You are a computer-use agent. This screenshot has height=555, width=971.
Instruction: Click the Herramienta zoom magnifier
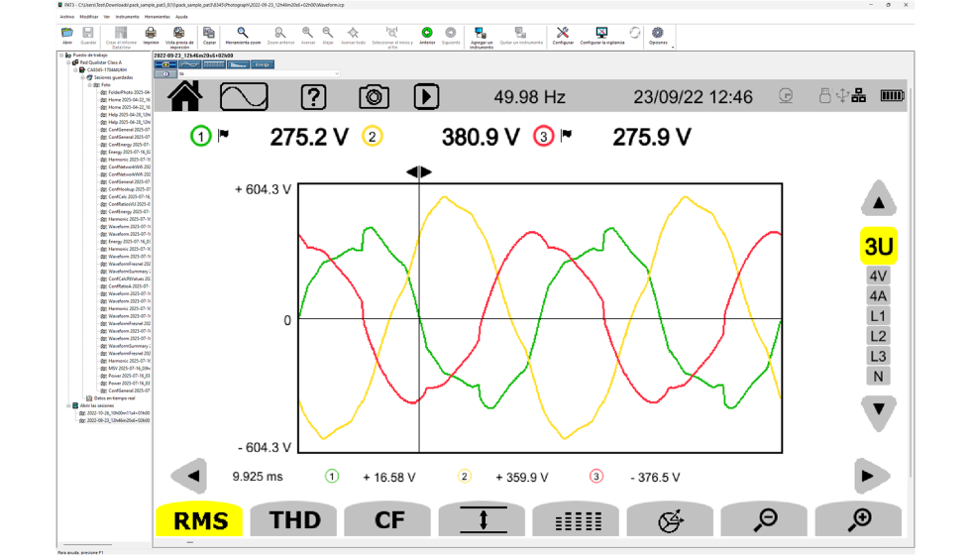tap(242, 33)
